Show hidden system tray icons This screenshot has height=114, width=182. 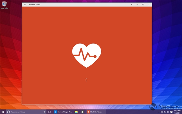click(x=159, y=112)
